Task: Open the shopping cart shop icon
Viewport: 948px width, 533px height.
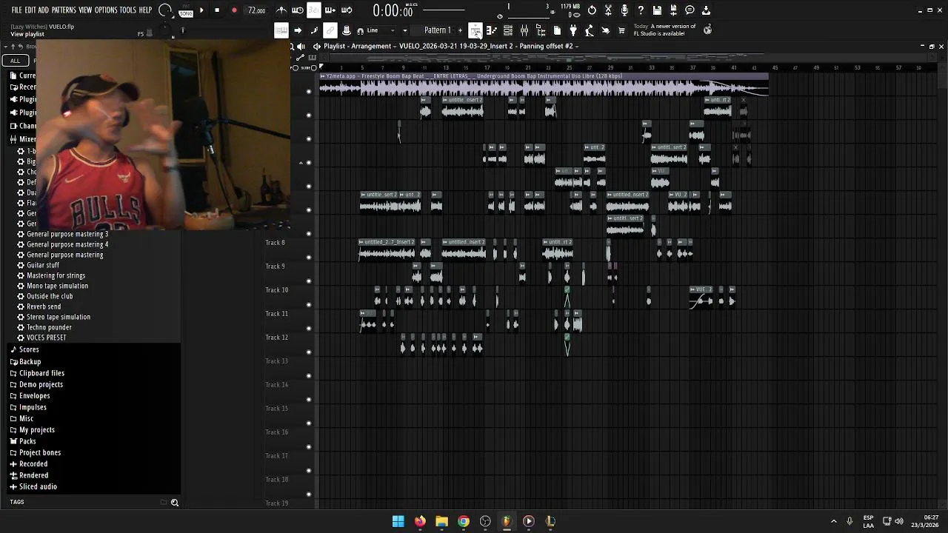Action: (x=621, y=30)
